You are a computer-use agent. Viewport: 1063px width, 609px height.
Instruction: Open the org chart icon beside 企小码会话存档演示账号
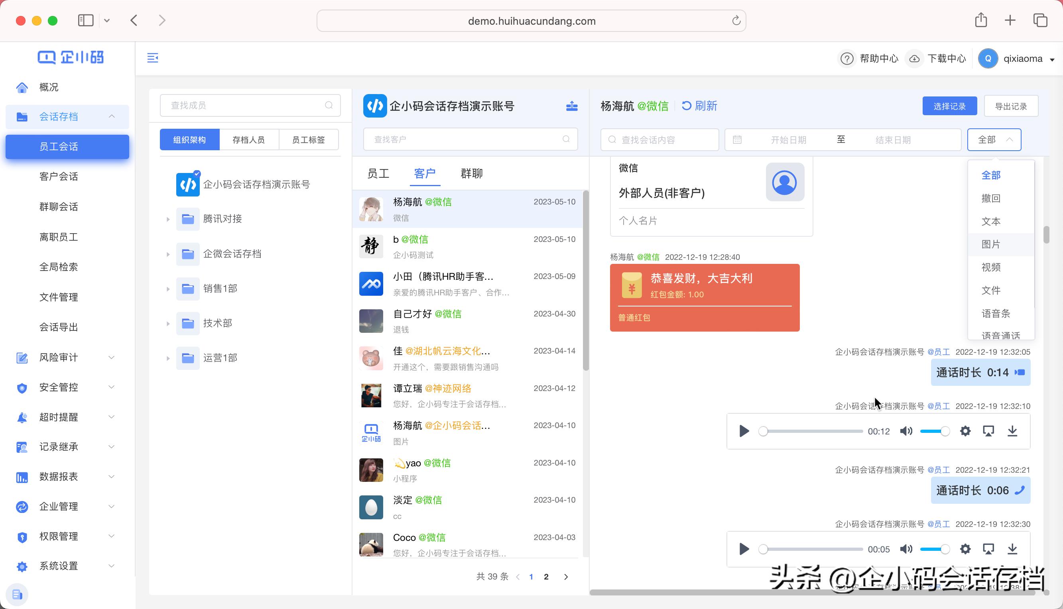click(x=572, y=106)
